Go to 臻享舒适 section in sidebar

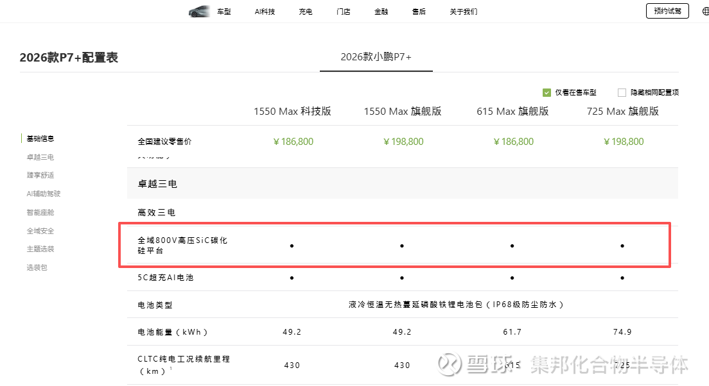pyautogui.click(x=40, y=175)
